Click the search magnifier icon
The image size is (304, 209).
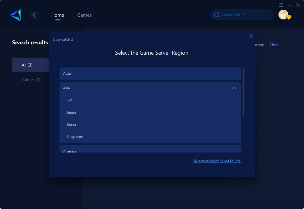[x=216, y=15]
